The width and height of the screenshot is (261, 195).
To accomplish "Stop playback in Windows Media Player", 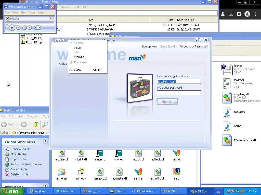I will (x=18, y=28).
